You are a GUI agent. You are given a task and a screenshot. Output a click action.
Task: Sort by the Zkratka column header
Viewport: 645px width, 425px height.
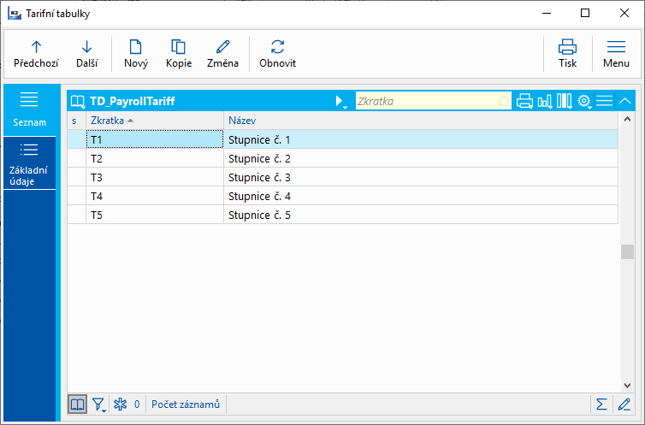click(x=154, y=121)
